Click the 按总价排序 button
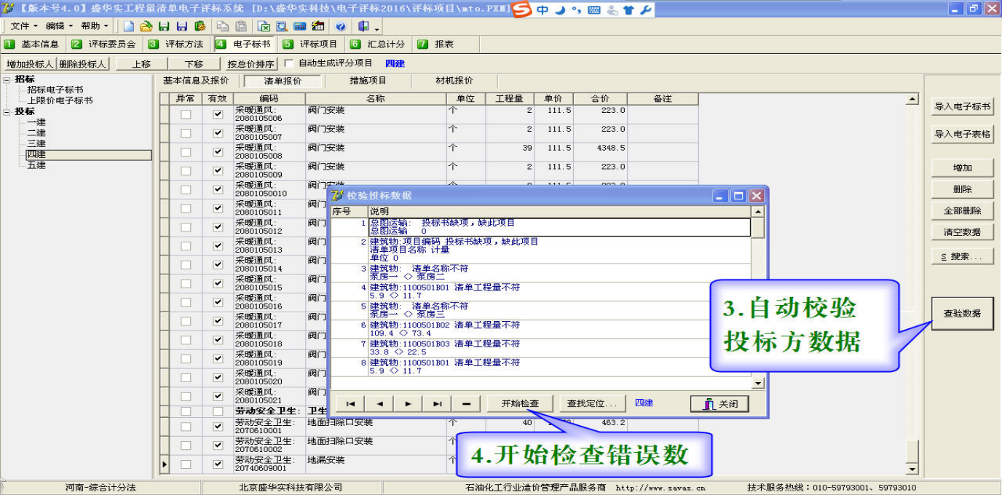Screen dimensions: 1002x495 (x=251, y=64)
